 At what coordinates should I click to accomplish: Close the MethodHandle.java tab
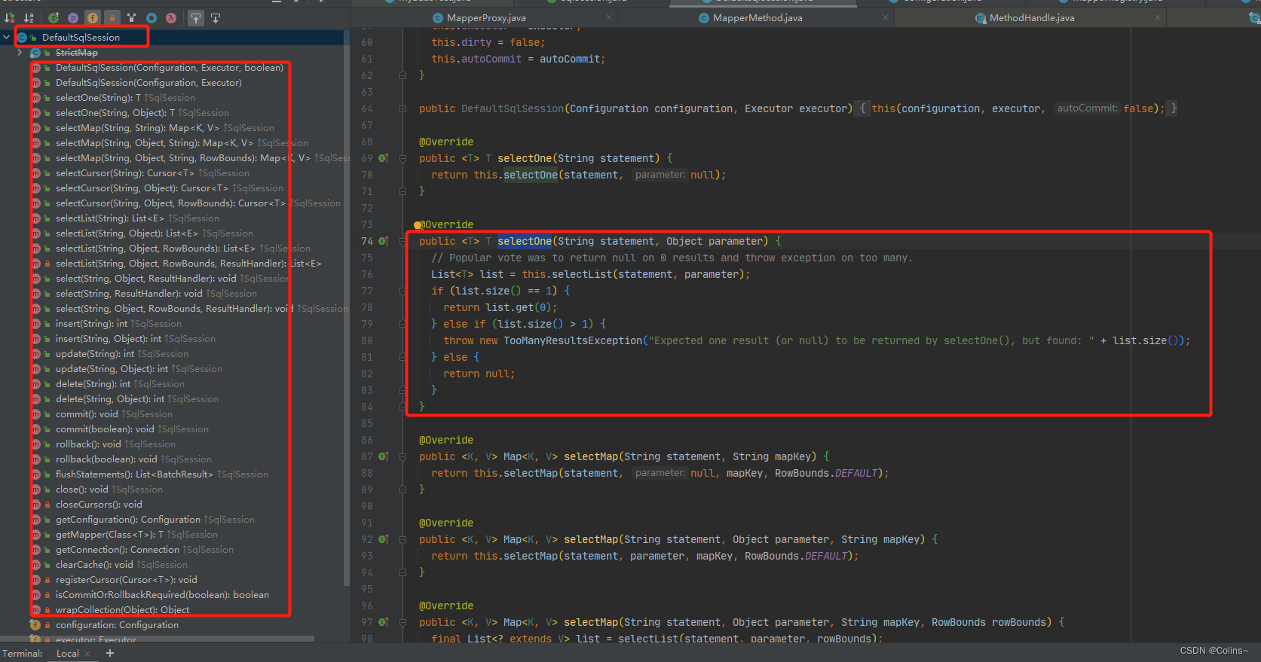coord(1158,17)
